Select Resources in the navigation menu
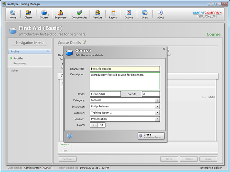The height and width of the screenshot is (172, 230). coord(20,64)
